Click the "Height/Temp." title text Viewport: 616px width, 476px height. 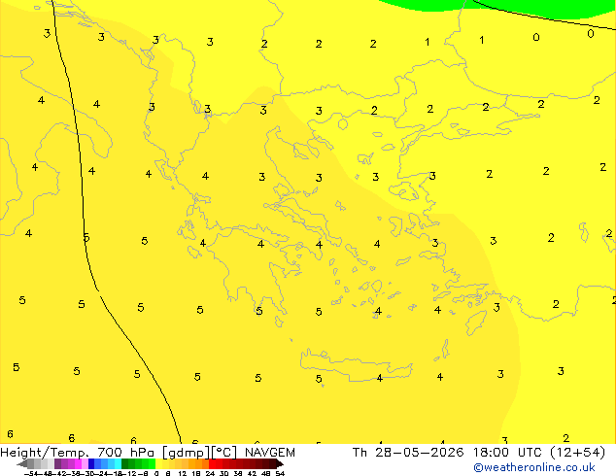45,453
